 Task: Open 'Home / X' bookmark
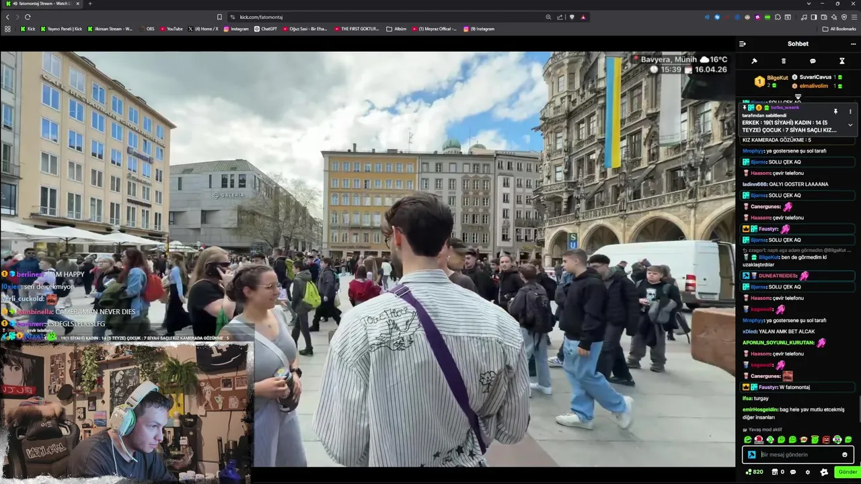tap(203, 29)
